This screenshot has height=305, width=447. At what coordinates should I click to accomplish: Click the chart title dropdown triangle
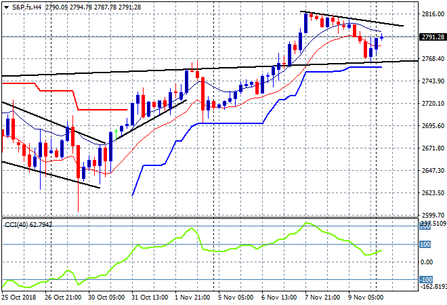point(6,7)
